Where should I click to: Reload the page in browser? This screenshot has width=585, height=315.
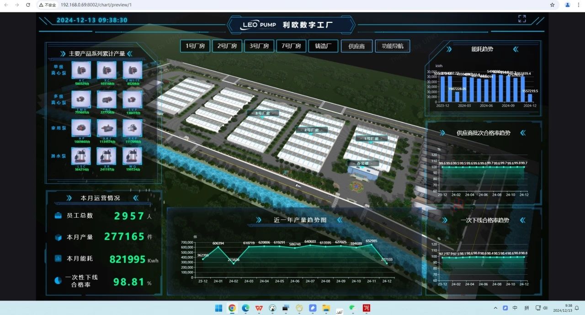click(x=28, y=5)
